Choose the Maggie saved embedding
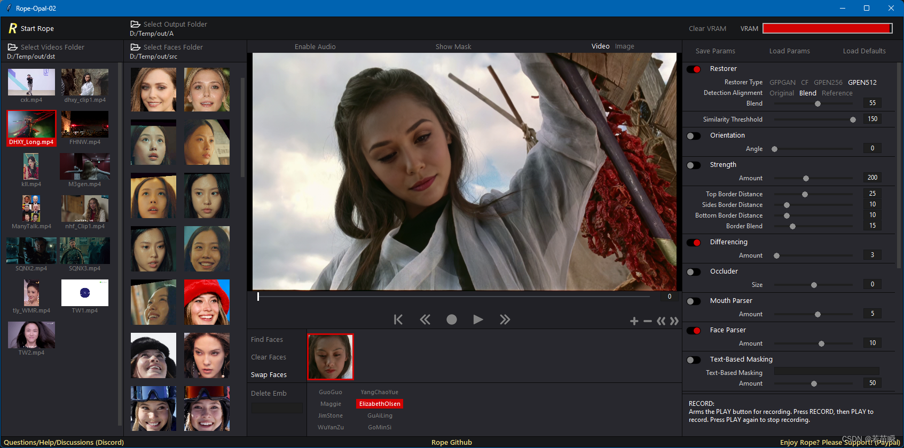904x448 pixels. click(x=331, y=404)
